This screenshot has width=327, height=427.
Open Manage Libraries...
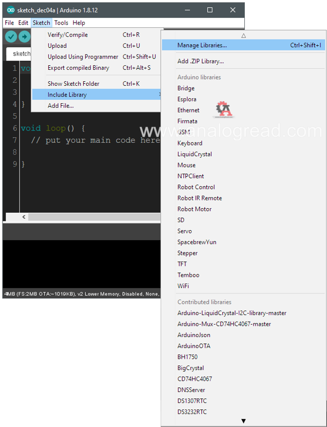point(243,45)
